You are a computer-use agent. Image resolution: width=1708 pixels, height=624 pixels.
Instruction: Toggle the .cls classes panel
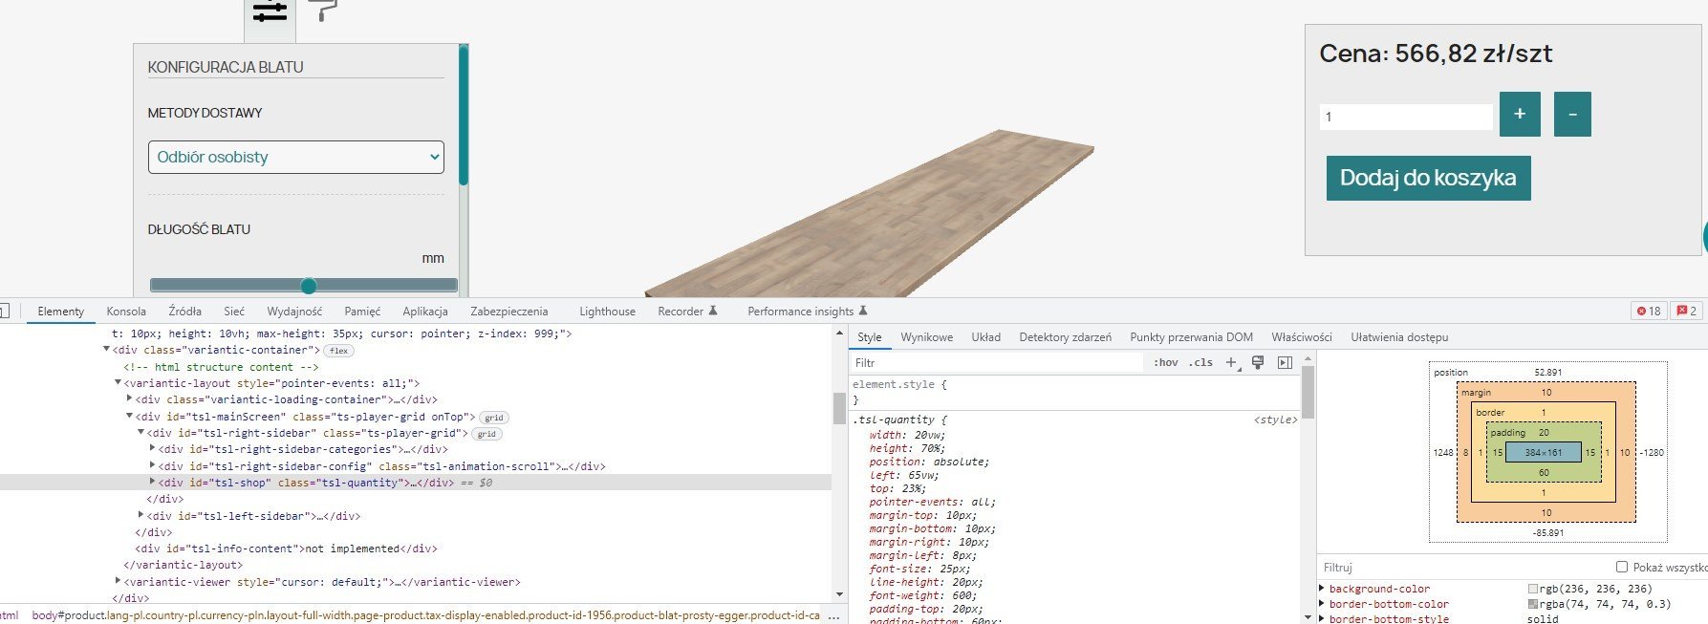[1201, 363]
